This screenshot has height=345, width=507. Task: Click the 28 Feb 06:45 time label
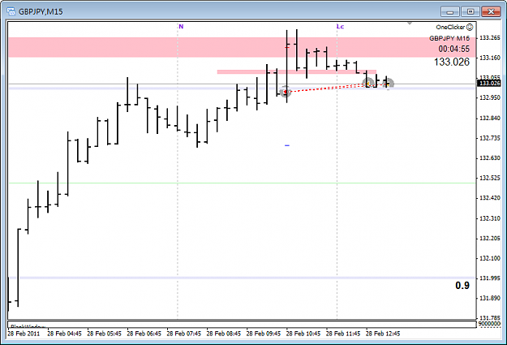coord(144,334)
